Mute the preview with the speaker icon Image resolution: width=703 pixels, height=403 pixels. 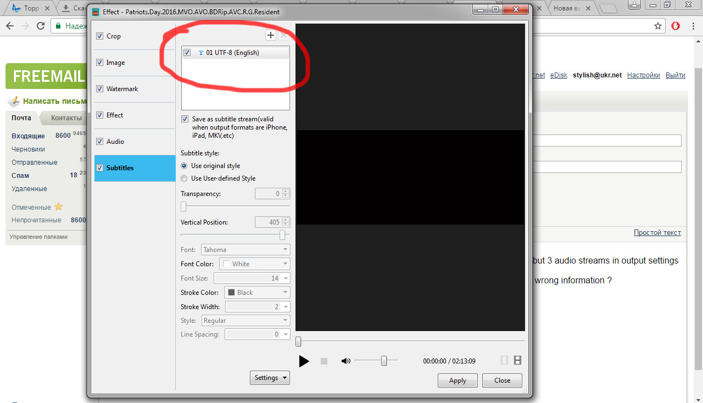click(x=346, y=361)
